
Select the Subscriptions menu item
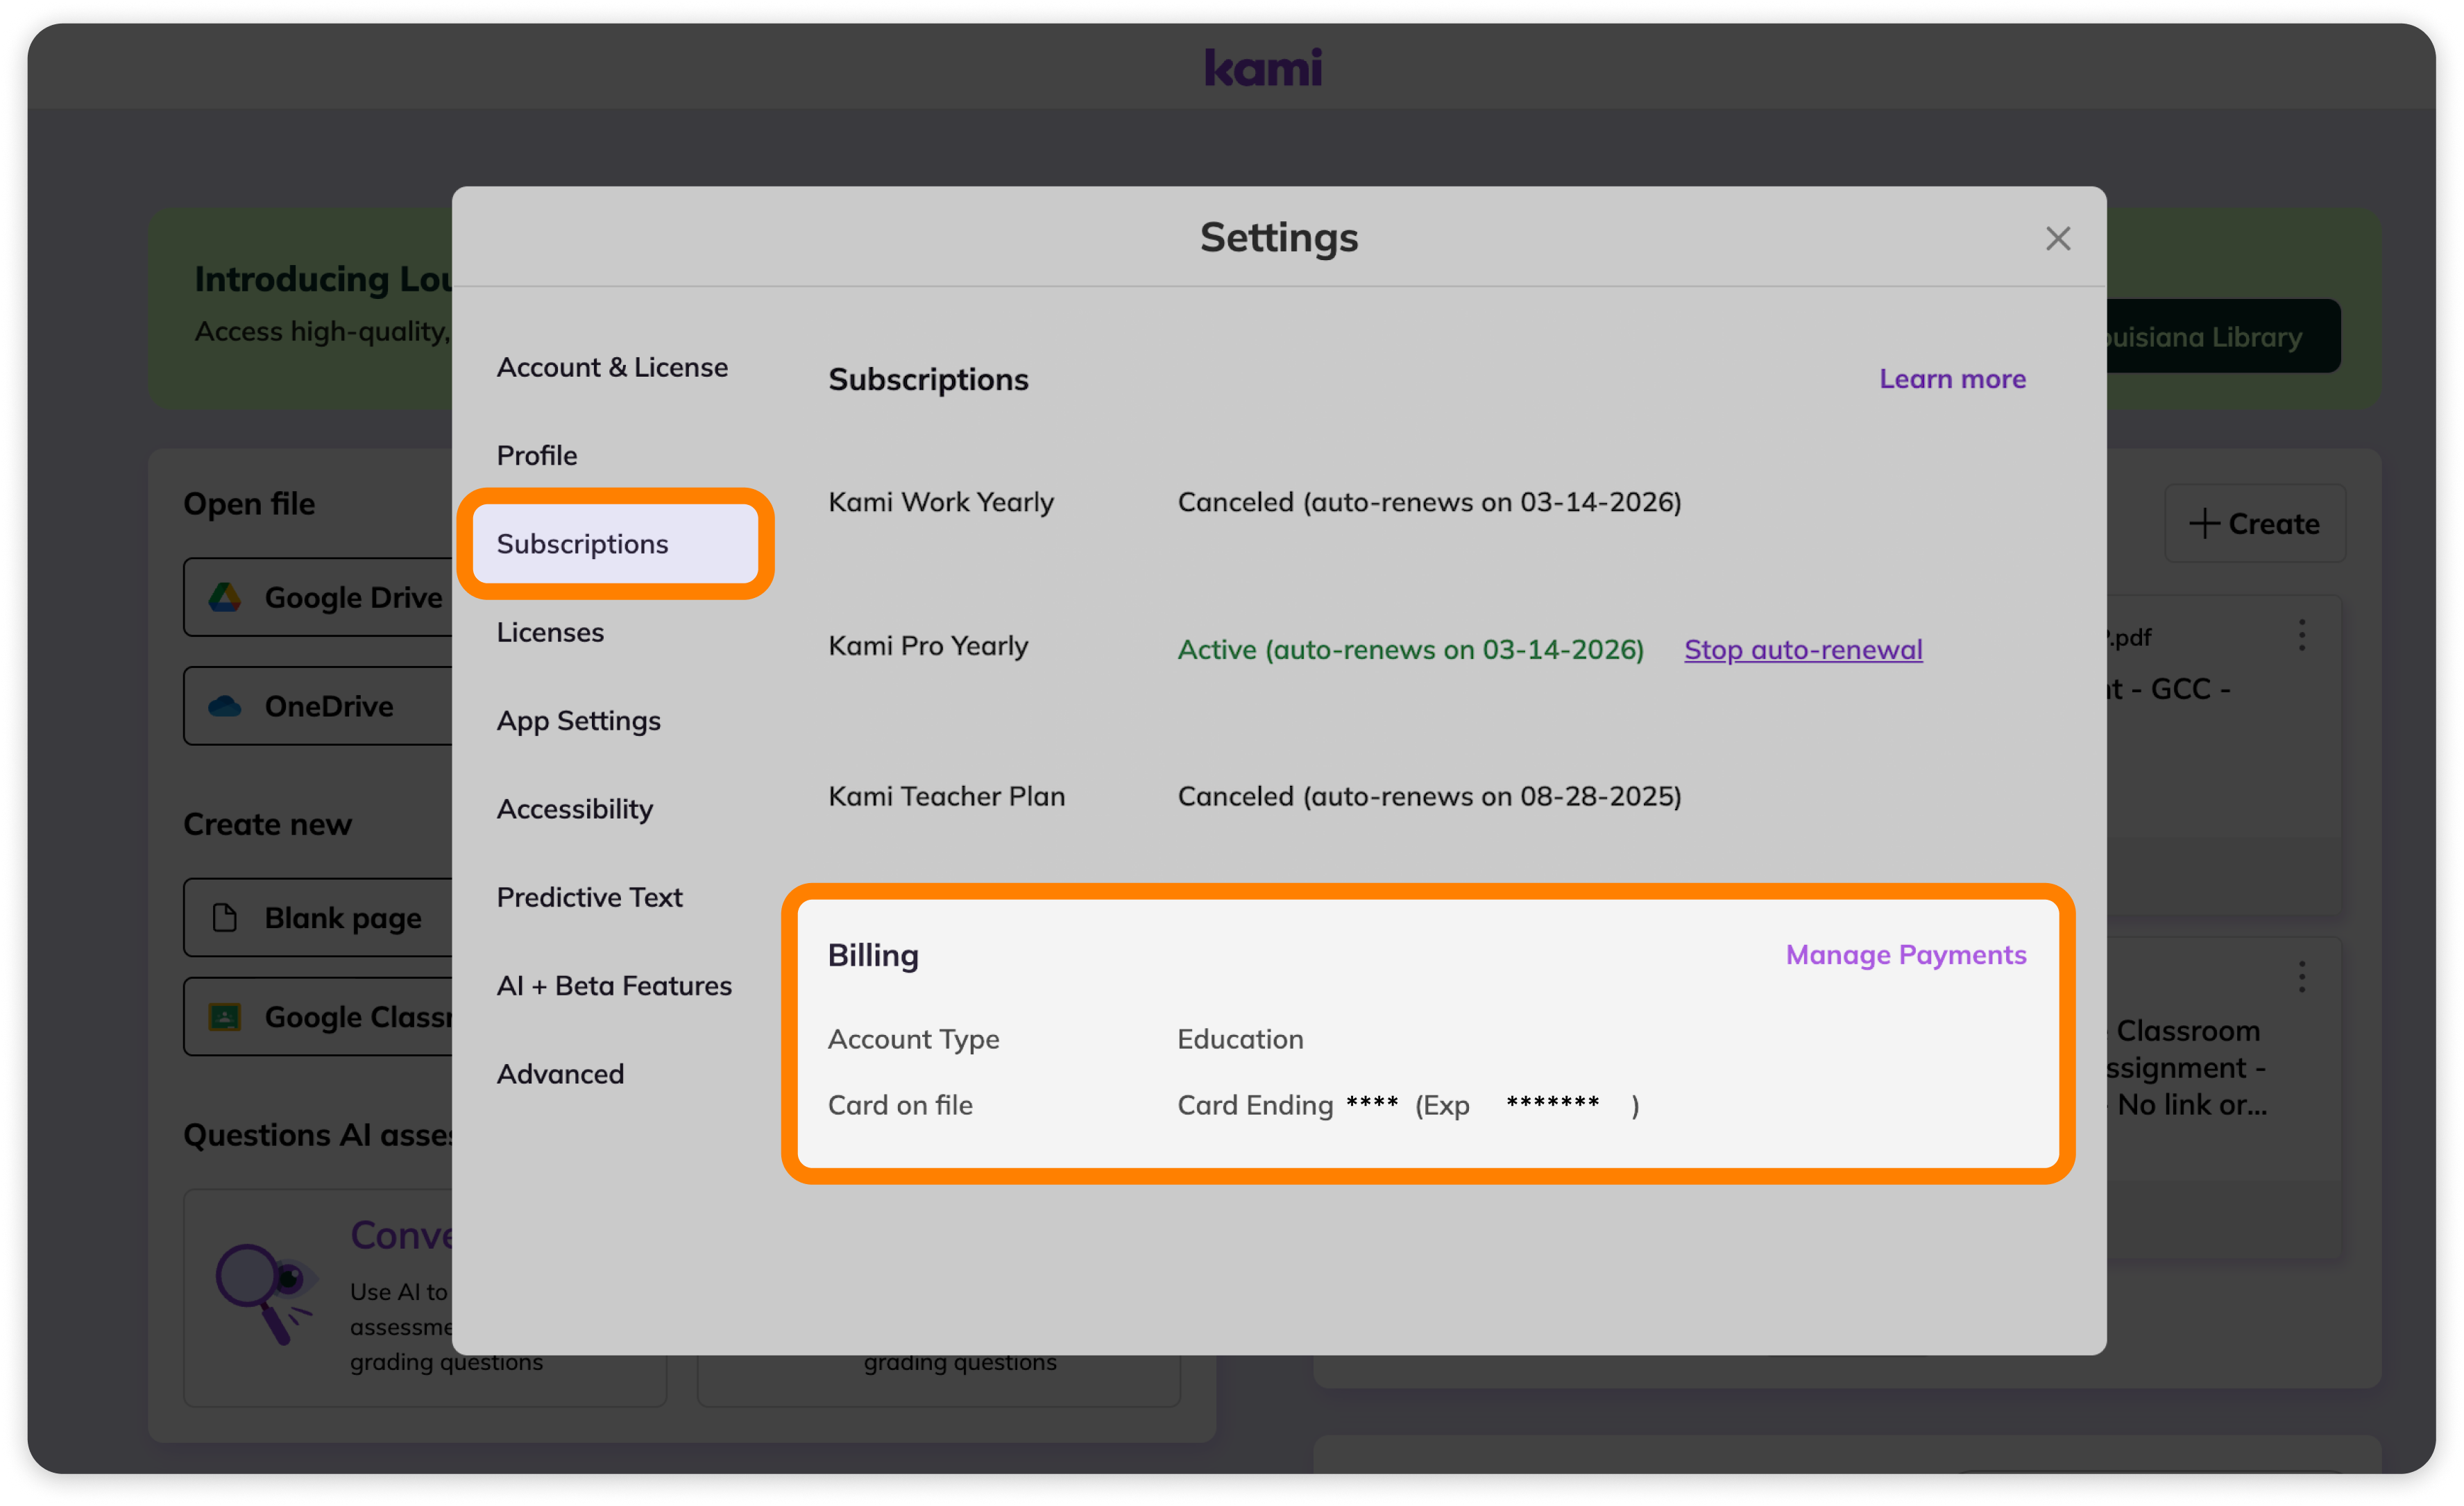[x=615, y=544]
